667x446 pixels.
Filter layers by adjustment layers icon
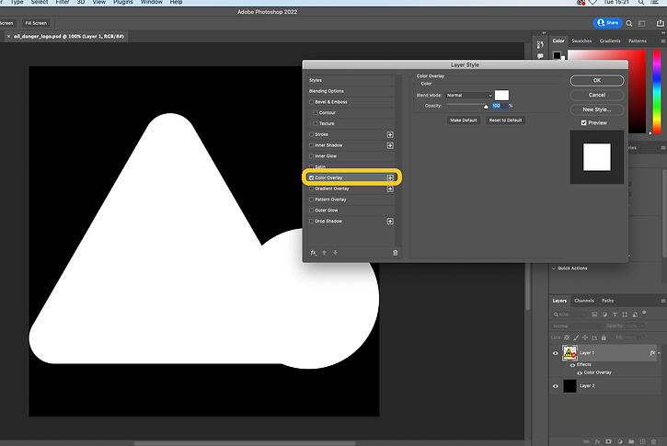(x=604, y=314)
